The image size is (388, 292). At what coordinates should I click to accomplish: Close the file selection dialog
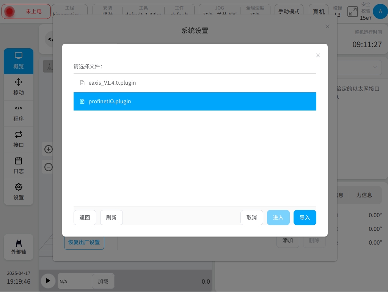pos(318,55)
